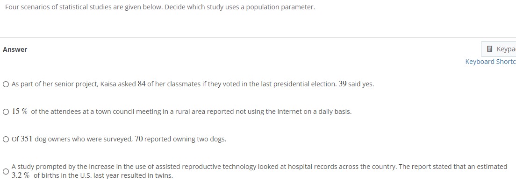Click the number 351 in dog owners option
Screen dimensions: 516x189
pos(27,139)
